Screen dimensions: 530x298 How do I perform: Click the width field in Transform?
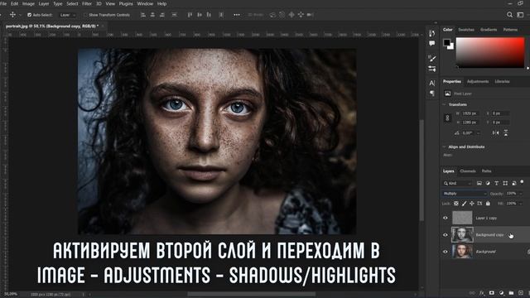tap(470, 113)
